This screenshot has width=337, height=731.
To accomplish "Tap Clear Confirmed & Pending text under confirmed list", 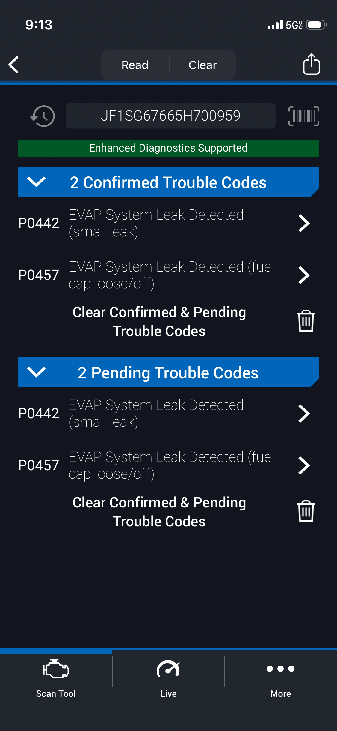I will (159, 322).
